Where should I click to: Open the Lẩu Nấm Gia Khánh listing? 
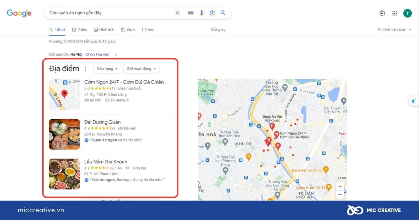[x=106, y=162]
